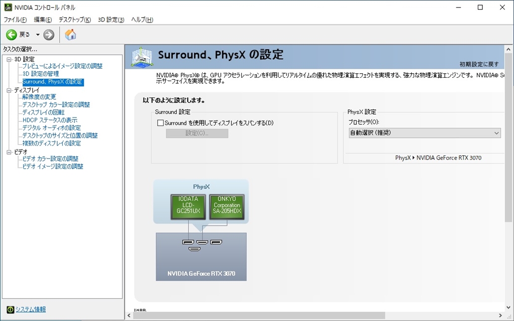
Task: Open ビデオ イメージ設定の調整
Action: coord(53,167)
